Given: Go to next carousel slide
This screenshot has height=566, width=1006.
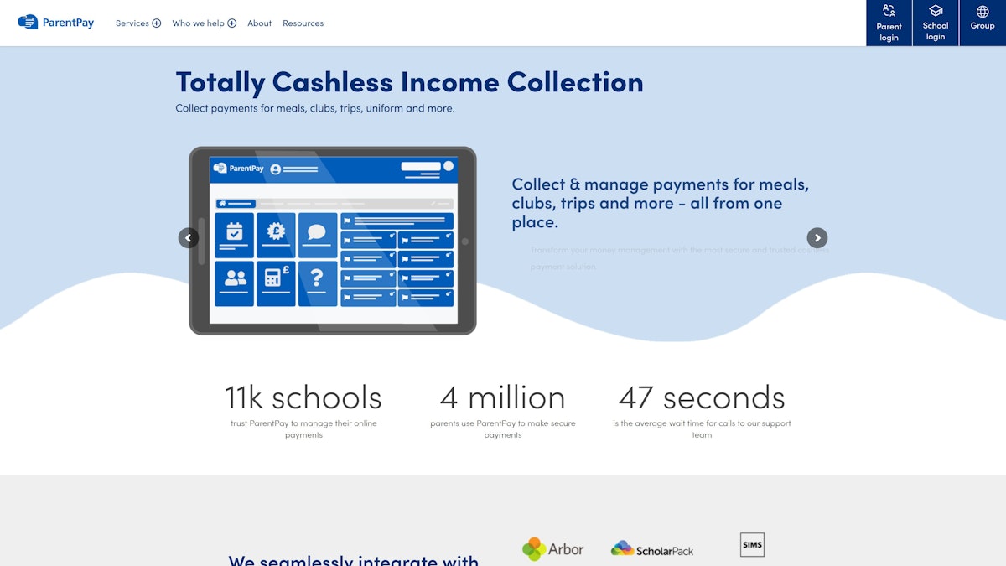Looking at the screenshot, I should (x=817, y=238).
